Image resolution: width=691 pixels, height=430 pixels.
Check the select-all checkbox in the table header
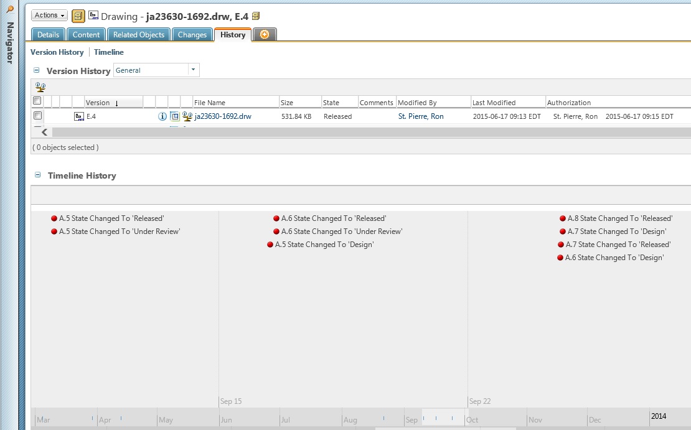37,101
